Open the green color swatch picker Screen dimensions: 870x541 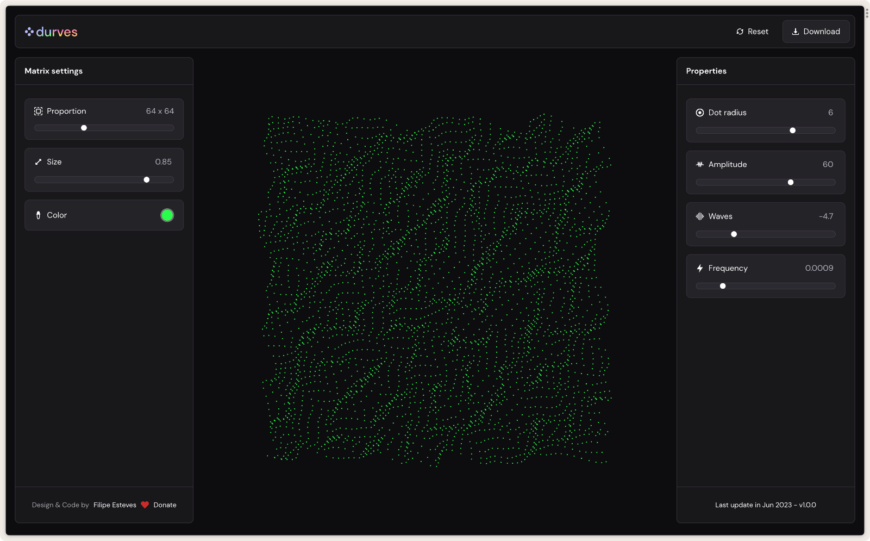click(167, 215)
